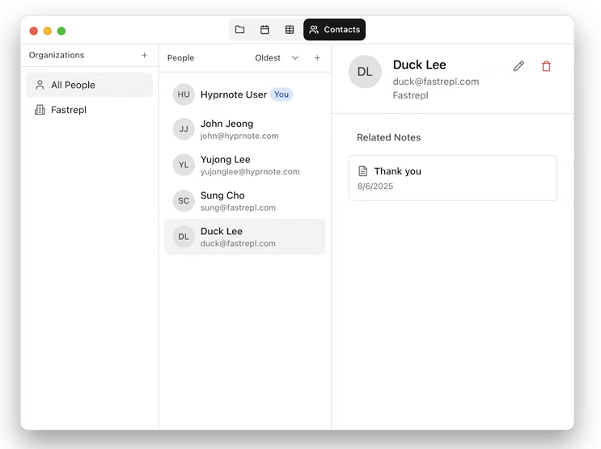Delete contact using red trash icon
Screen dimensions: 601x449
pos(546,66)
